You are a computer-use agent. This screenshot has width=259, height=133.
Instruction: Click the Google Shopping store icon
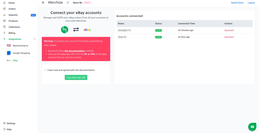[x=9, y=53]
